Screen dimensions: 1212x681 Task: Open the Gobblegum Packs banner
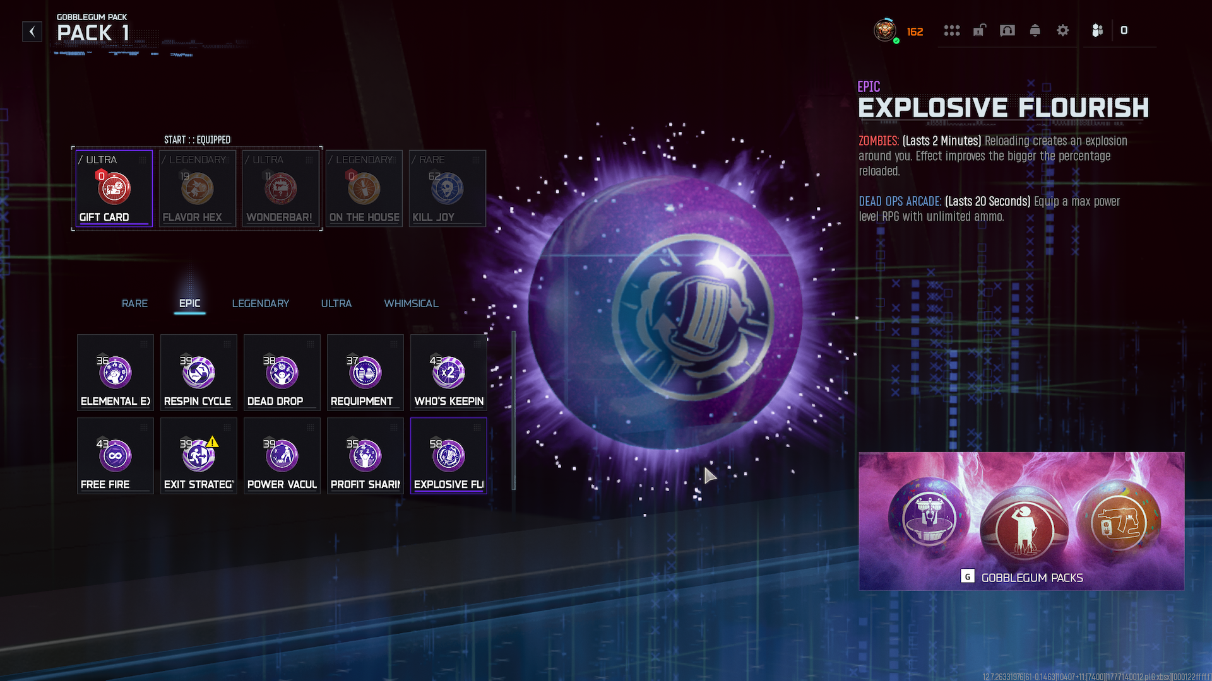click(x=1021, y=521)
